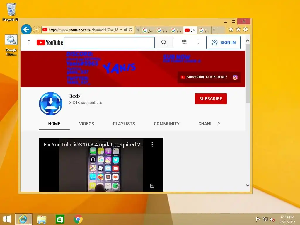Click the YouTube logo

[x=50, y=42]
